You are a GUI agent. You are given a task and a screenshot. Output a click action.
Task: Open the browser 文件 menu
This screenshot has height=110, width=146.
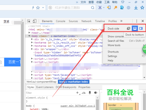pos(83,2)
